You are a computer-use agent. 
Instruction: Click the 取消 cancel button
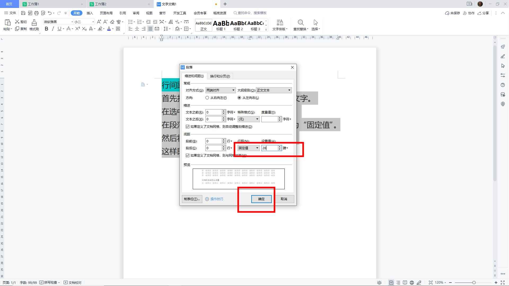tap(284, 199)
